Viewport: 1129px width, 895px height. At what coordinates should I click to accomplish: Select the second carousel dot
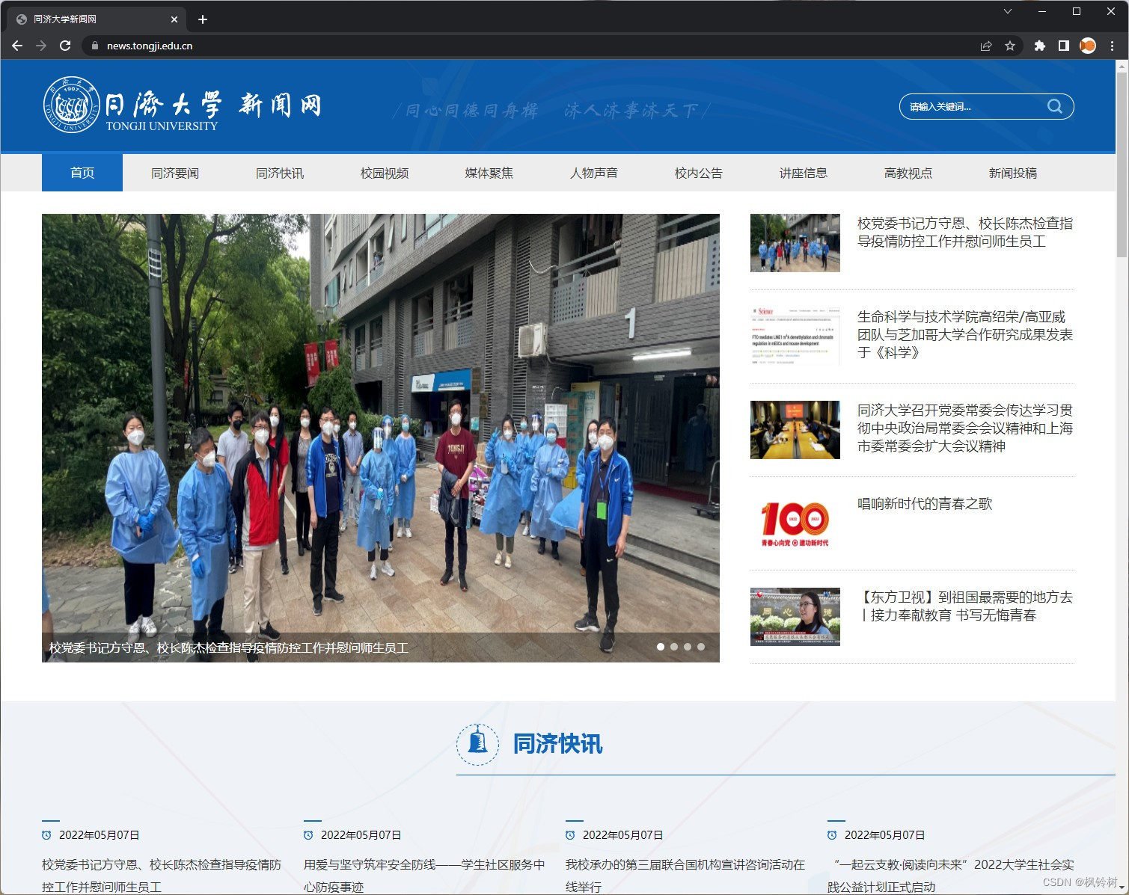674,647
